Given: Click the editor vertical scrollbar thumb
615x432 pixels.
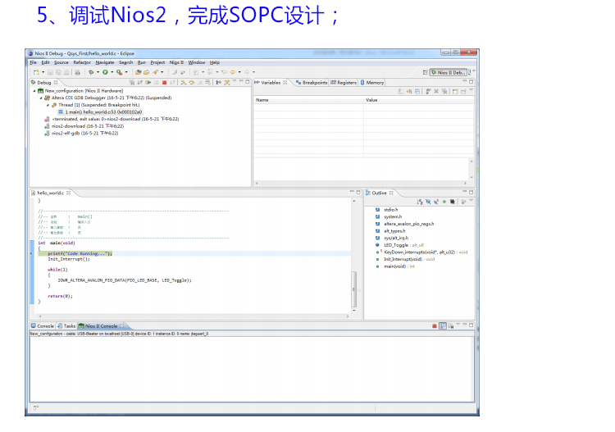Looking at the screenshot, I should click(353, 289).
